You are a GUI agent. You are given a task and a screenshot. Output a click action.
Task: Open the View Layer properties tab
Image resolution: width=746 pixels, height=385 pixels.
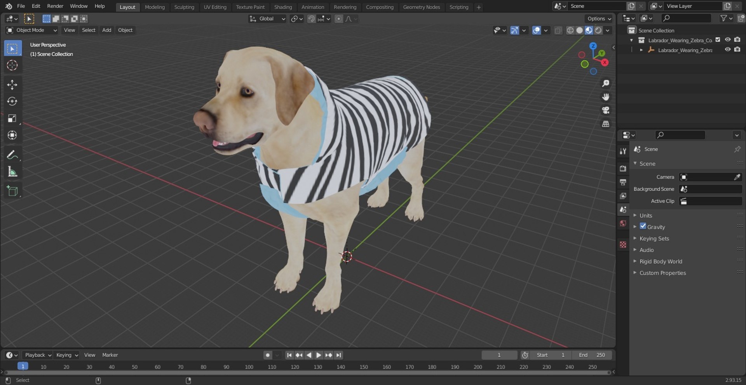coord(623,196)
